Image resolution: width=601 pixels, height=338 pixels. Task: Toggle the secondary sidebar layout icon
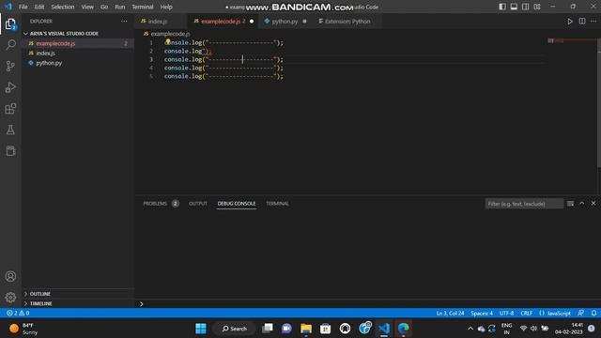click(x=526, y=7)
